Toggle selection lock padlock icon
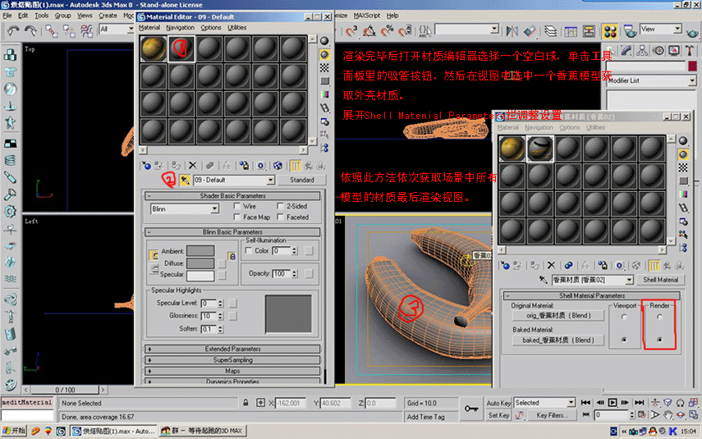This screenshot has height=439, width=702. [x=245, y=403]
